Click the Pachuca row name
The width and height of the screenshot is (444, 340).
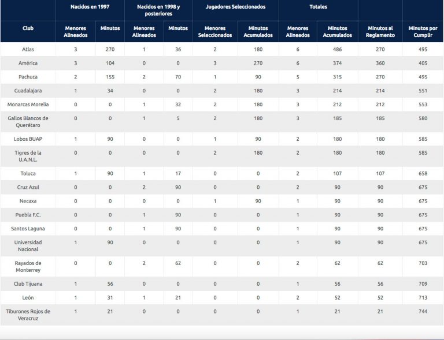coord(28,77)
